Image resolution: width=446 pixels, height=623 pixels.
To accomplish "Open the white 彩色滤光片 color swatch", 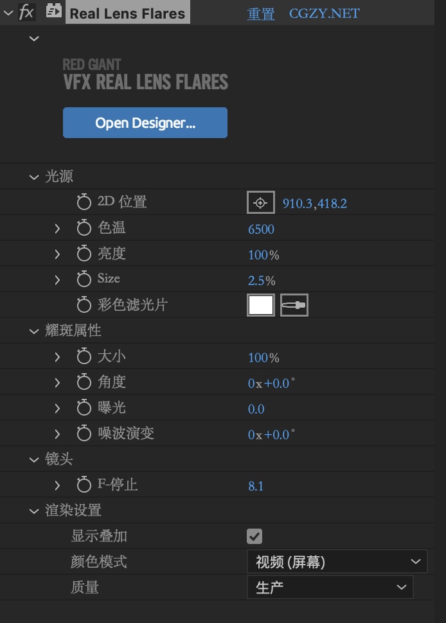I will click(261, 305).
